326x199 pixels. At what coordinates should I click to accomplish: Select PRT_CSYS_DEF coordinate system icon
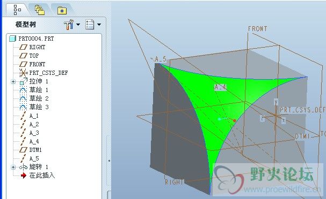23,73
